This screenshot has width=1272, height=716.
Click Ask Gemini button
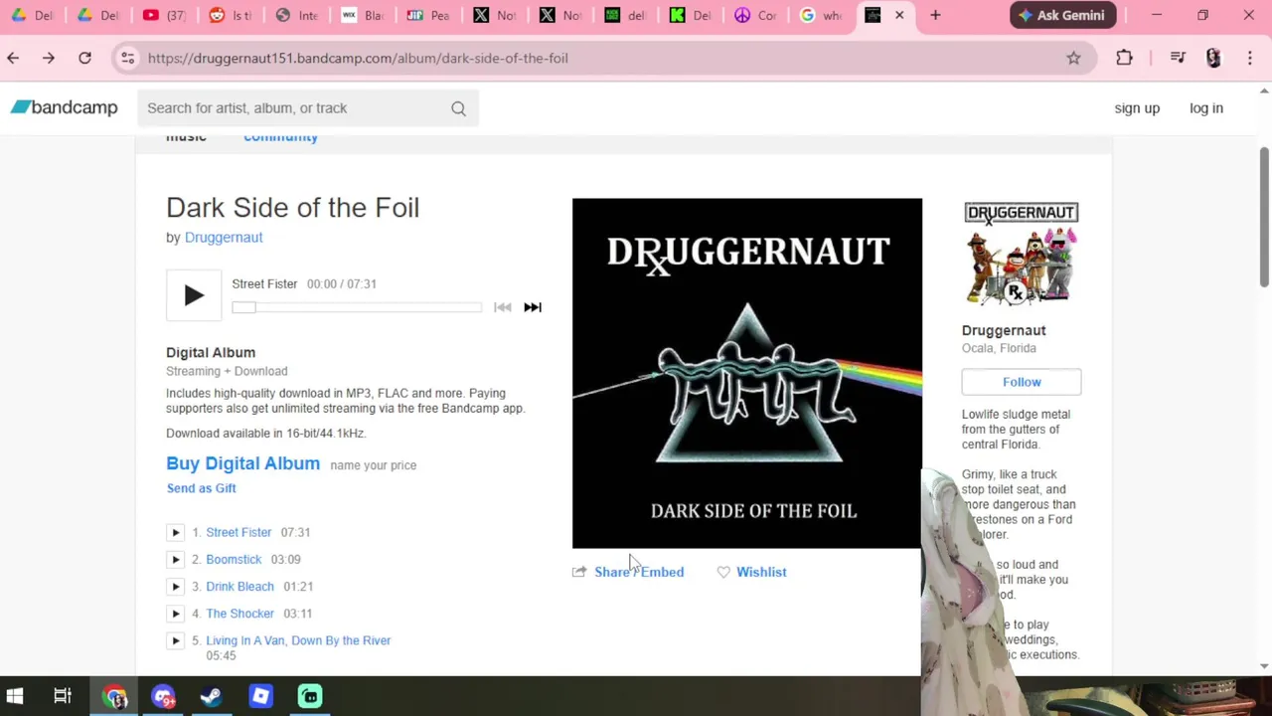point(1063,15)
